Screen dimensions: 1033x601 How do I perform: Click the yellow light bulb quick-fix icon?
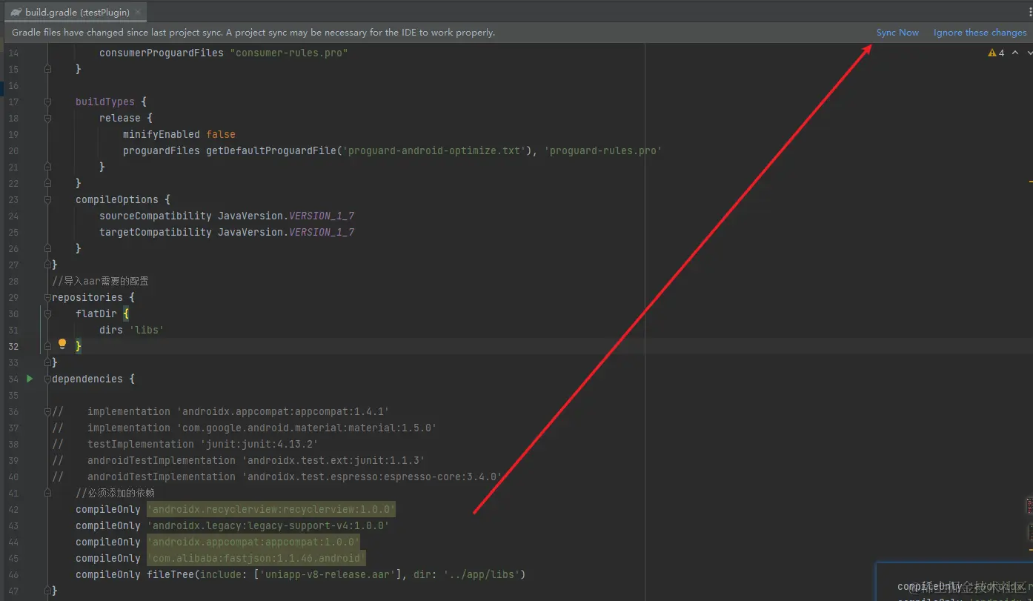[62, 344]
